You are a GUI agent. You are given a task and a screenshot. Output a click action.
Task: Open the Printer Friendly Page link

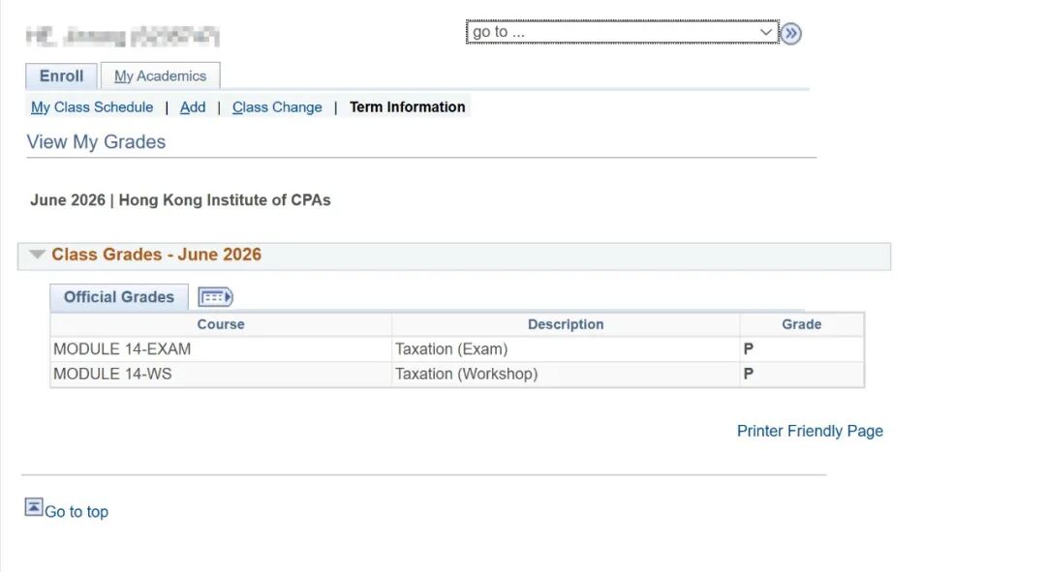[810, 432]
